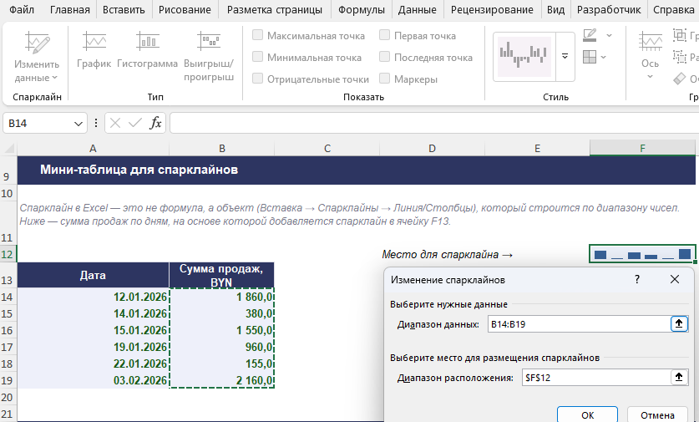This screenshot has width=699, height=422.
Task: Cancel formula entry with the X icon
Action: (115, 123)
